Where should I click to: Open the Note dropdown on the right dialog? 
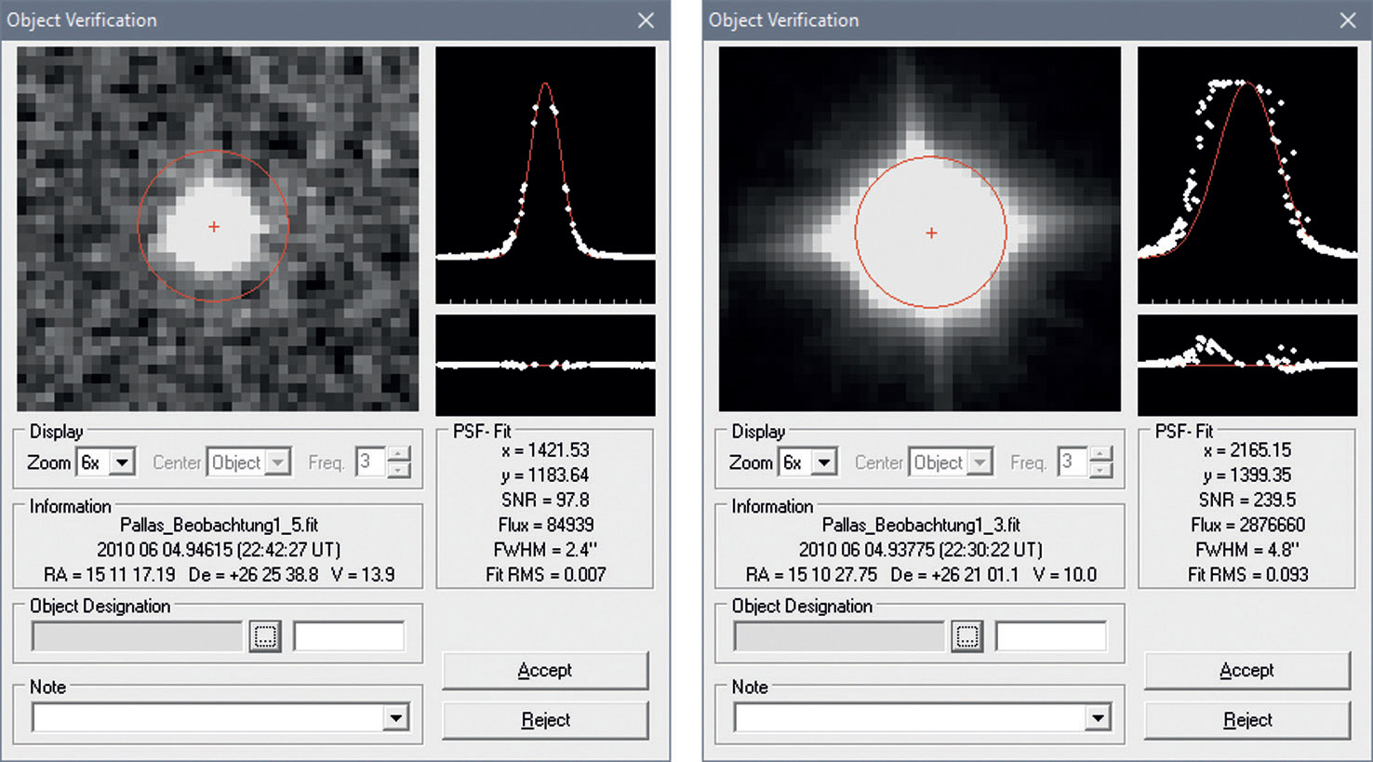[1099, 716]
